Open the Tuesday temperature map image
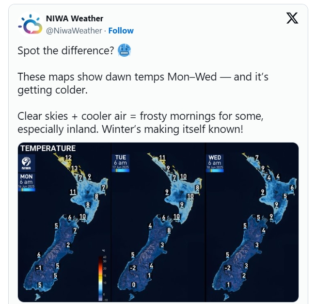 (158, 222)
